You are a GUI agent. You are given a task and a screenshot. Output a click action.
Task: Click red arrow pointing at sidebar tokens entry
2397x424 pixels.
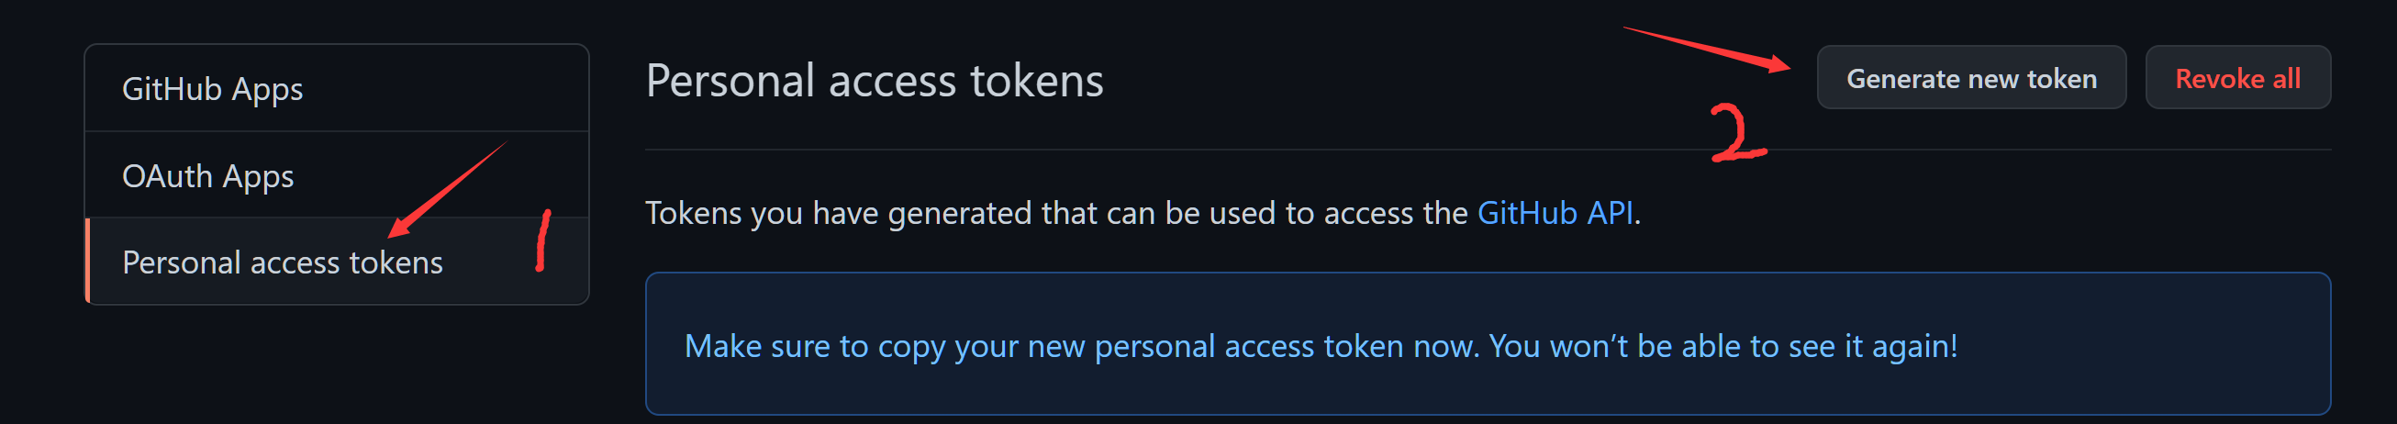[447, 190]
